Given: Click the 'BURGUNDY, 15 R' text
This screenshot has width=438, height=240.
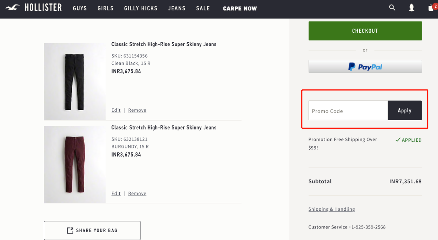Looking at the screenshot, I should point(130,147).
